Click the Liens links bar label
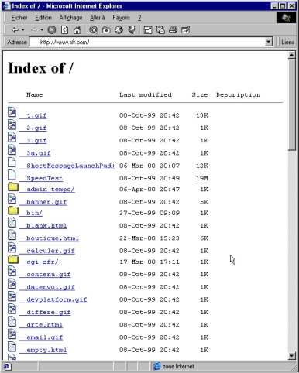Screen dimensions: 299x373 pos(287,42)
